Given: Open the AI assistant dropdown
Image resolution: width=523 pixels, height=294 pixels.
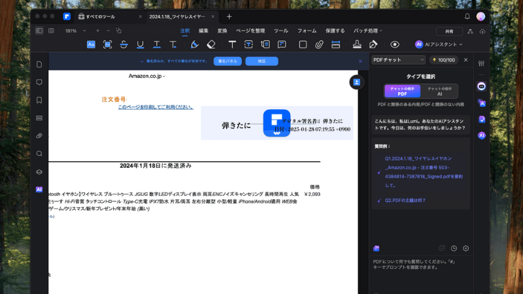Looking at the screenshot, I should tap(439, 44).
